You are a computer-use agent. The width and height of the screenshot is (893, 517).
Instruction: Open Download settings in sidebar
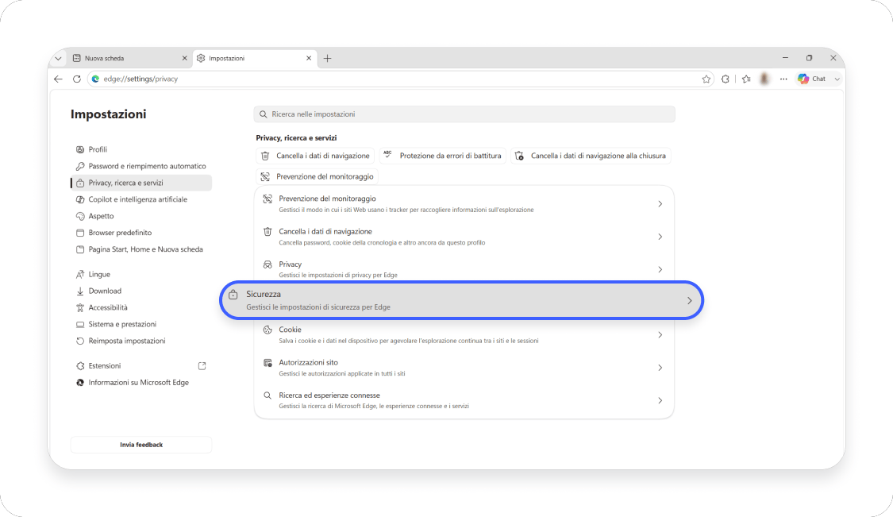pyautogui.click(x=140, y=291)
